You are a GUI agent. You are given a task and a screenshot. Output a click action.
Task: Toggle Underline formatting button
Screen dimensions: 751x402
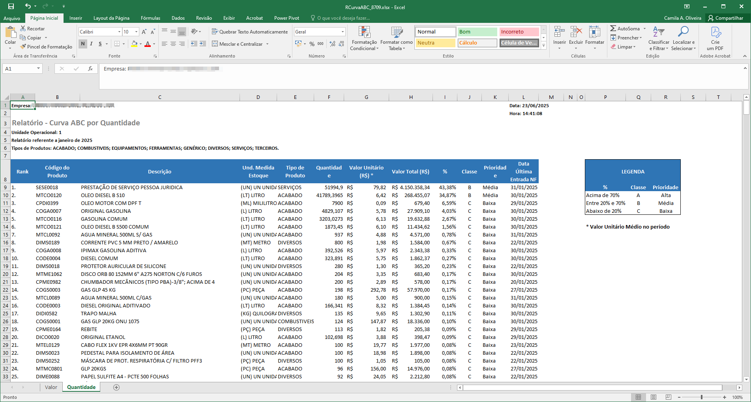pos(100,44)
